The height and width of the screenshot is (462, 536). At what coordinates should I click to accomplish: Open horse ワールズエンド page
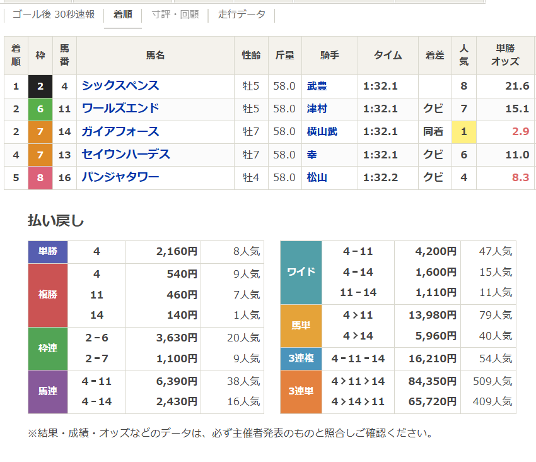click(x=120, y=109)
